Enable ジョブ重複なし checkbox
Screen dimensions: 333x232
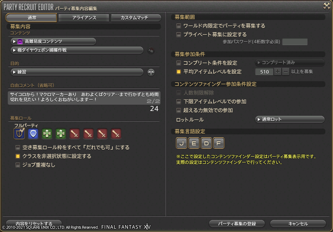pos(18,165)
